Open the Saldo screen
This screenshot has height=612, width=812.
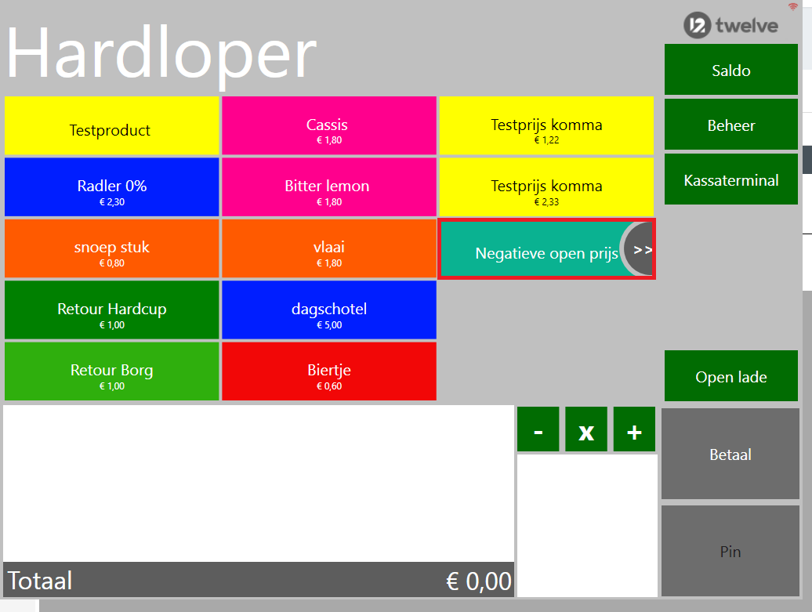[x=730, y=70]
